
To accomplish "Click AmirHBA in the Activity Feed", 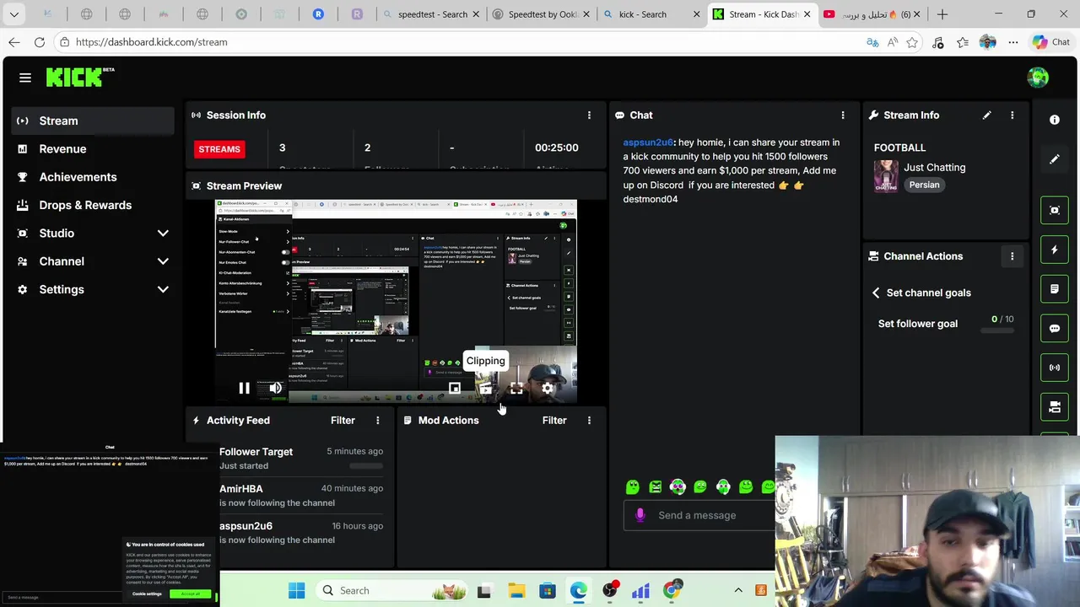I will pos(241,489).
